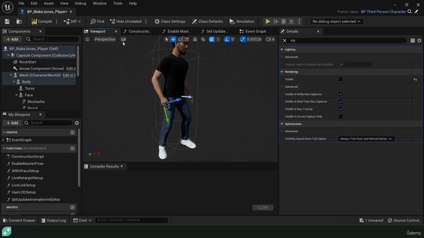Open the Help menu

[132, 3]
